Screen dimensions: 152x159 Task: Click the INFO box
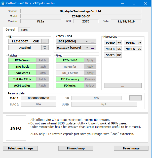pyautogui.click(x=16, y=128)
